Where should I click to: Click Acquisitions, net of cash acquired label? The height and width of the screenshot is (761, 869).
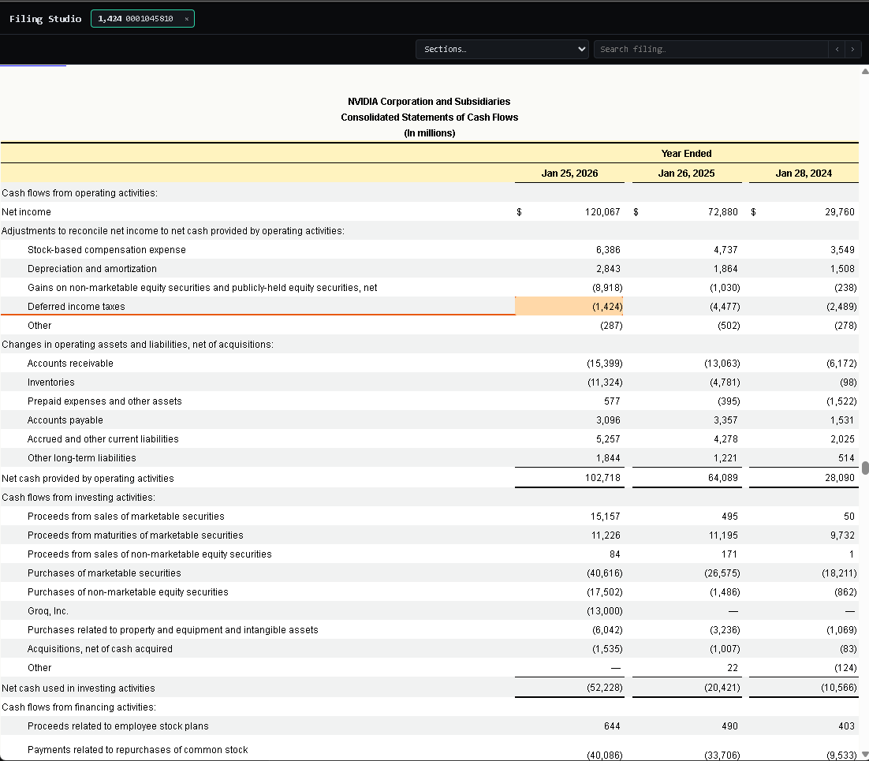100,649
